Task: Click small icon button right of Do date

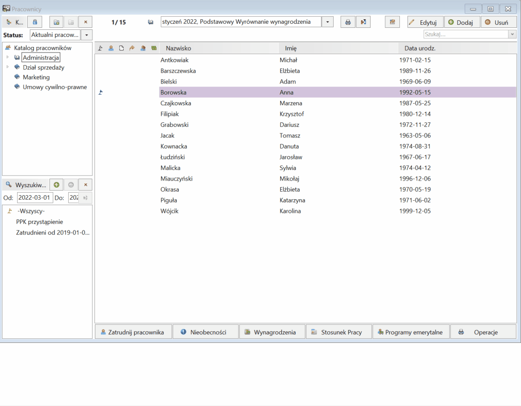Action: pos(85,198)
